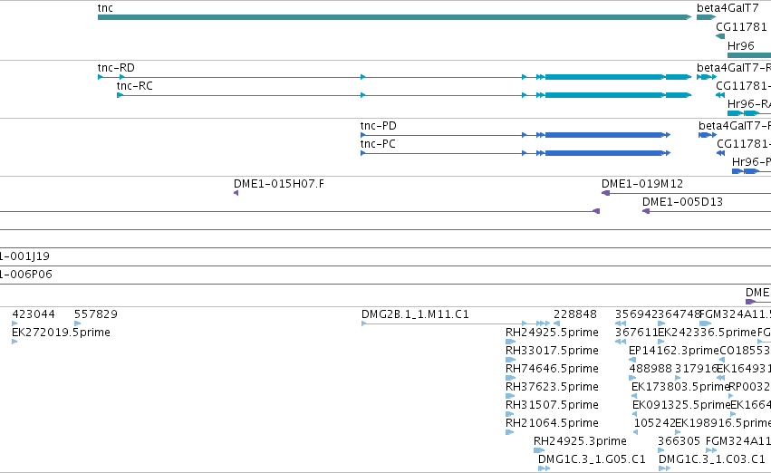Click the beta4GalT7 gene label

pyautogui.click(x=728, y=8)
